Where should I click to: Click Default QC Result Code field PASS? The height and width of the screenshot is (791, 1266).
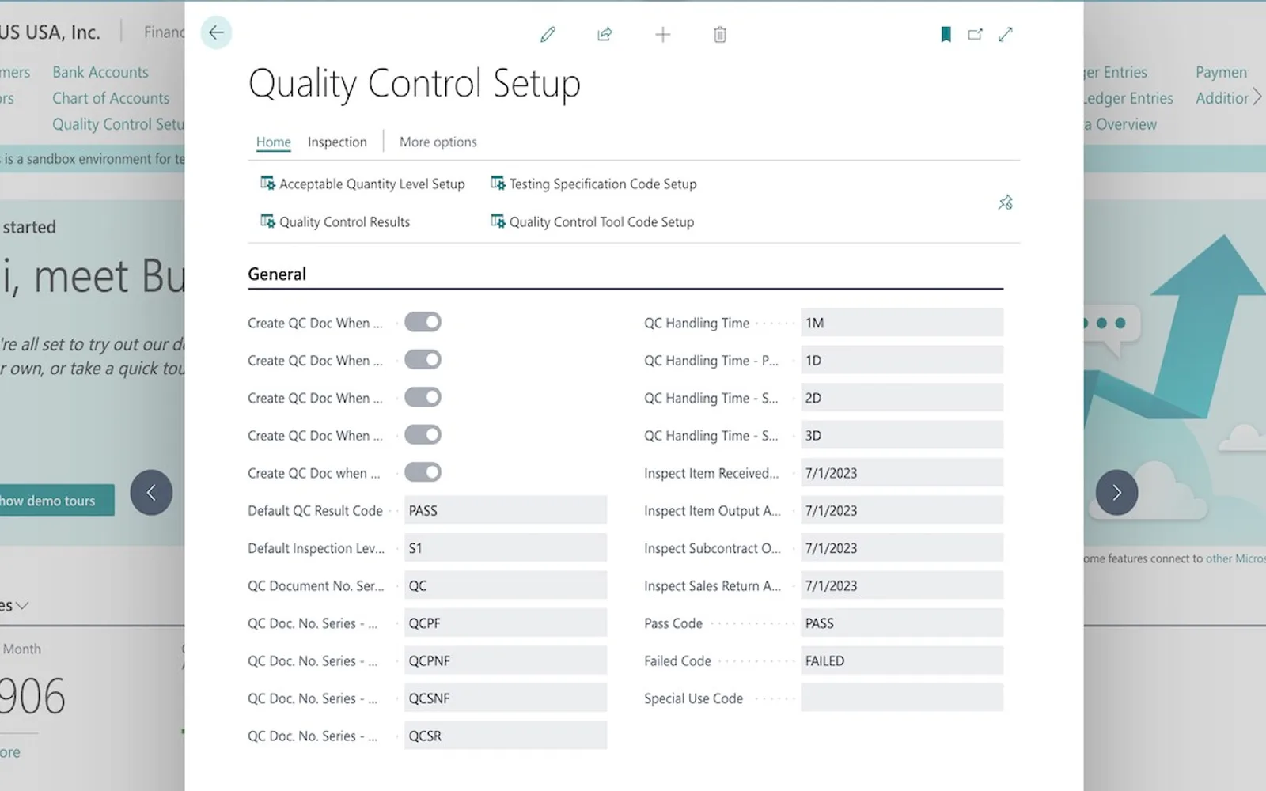point(506,510)
